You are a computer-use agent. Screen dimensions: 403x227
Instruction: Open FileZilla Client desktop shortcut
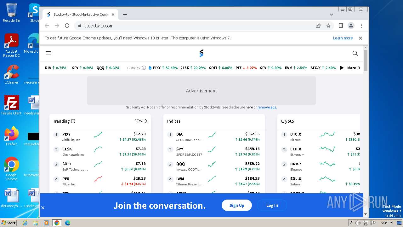pos(11,105)
